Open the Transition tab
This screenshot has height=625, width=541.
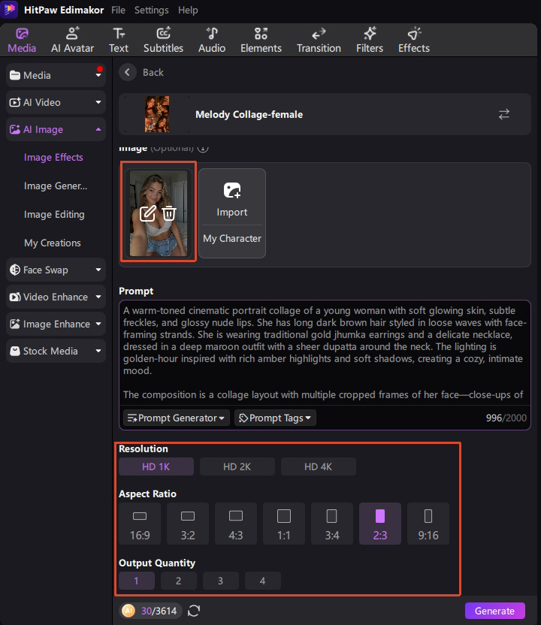(x=319, y=41)
